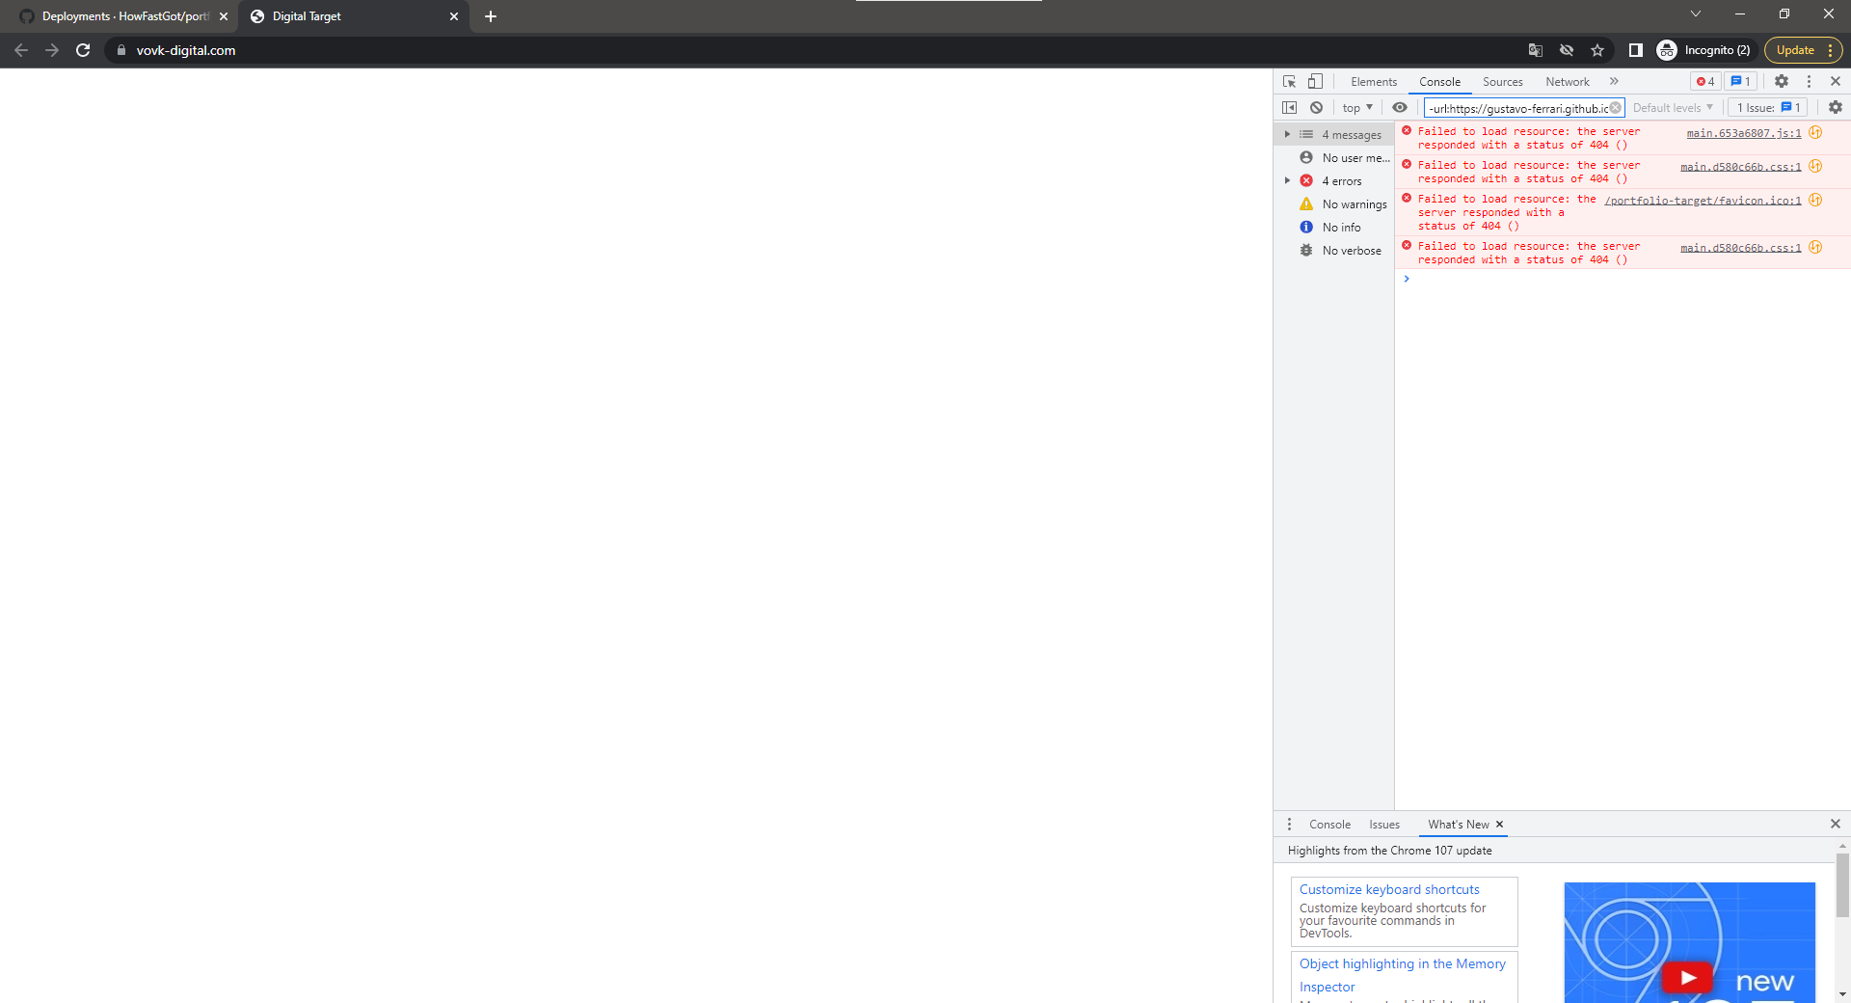
Task: Open main.653a6807.js:1 source link
Action: point(1743,134)
